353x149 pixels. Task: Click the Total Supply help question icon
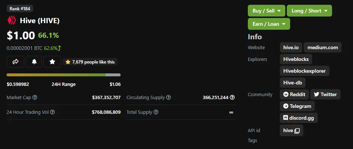pyautogui.click(x=156, y=112)
